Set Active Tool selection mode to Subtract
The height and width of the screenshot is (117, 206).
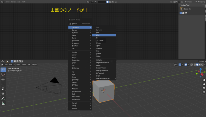186,13
